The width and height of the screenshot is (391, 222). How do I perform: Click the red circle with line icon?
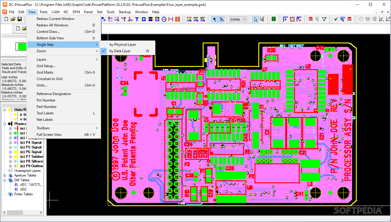(164, 19)
